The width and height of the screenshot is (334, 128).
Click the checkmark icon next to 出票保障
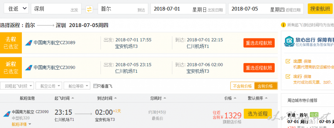(288, 61)
